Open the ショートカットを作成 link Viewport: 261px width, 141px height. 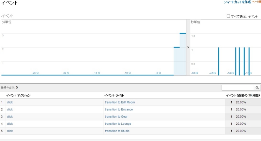pyautogui.click(x=237, y=2)
